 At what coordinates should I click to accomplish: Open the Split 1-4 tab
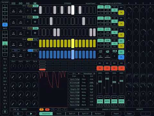[72, 113]
